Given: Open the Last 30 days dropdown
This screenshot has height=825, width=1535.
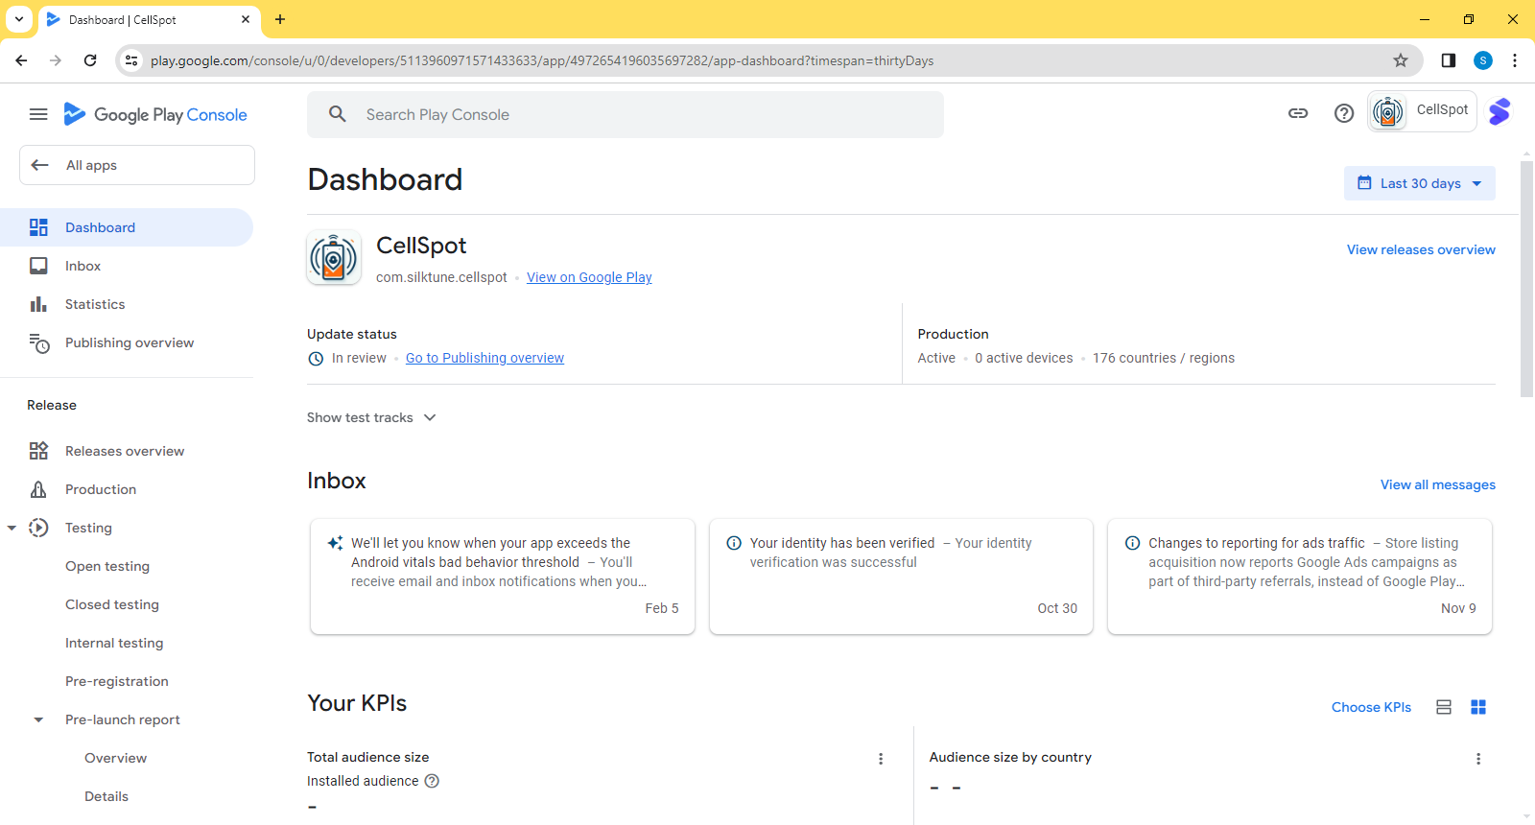Looking at the screenshot, I should point(1420,183).
